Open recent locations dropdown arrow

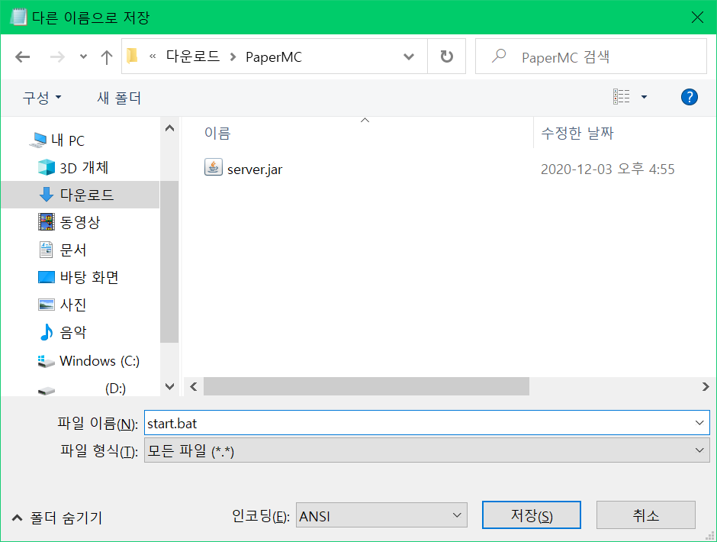pyautogui.click(x=83, y=57)
